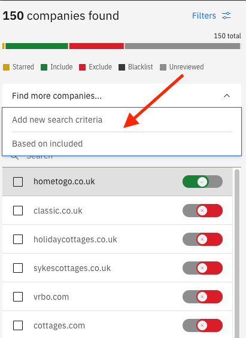Choose Add new search criteria option

click(122, 120)
